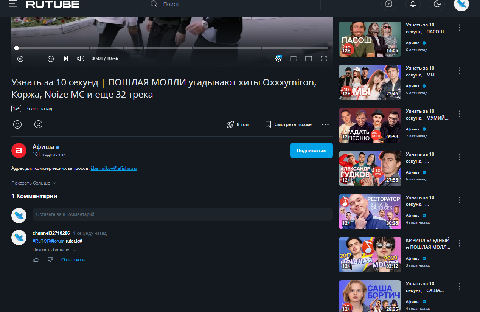Click the own avatar beside comment field

[19, 215]
